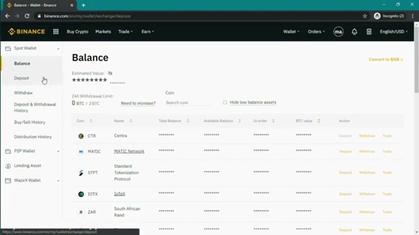The width and height of the screenshot is (419, 235).
Task: Go to Markets page
Action: (103, 32)
